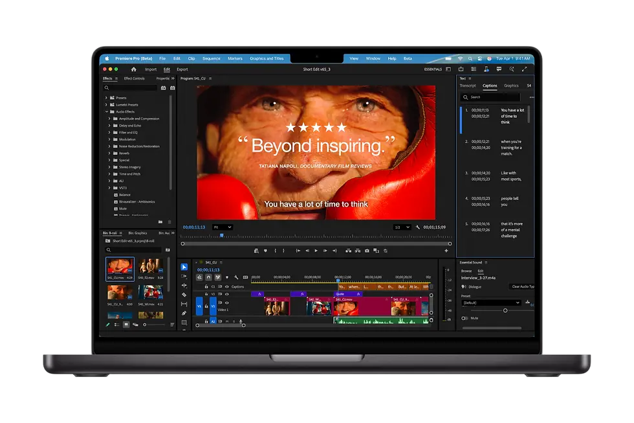634x423 pixels.
Task: Click the Home icon
Action: coord(133,69)
